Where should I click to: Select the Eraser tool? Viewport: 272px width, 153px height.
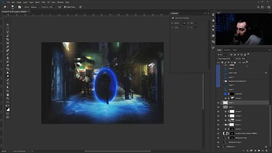tap(8, 65)
